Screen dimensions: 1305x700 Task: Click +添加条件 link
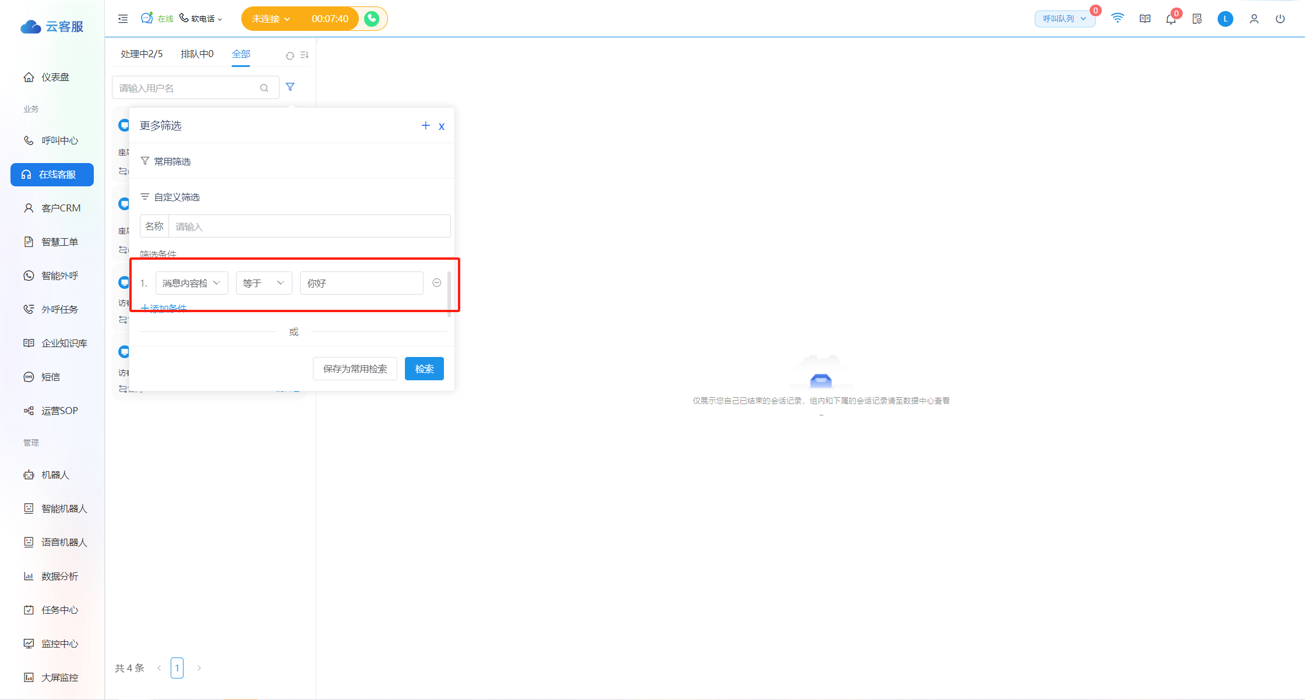tap(164, 308)
